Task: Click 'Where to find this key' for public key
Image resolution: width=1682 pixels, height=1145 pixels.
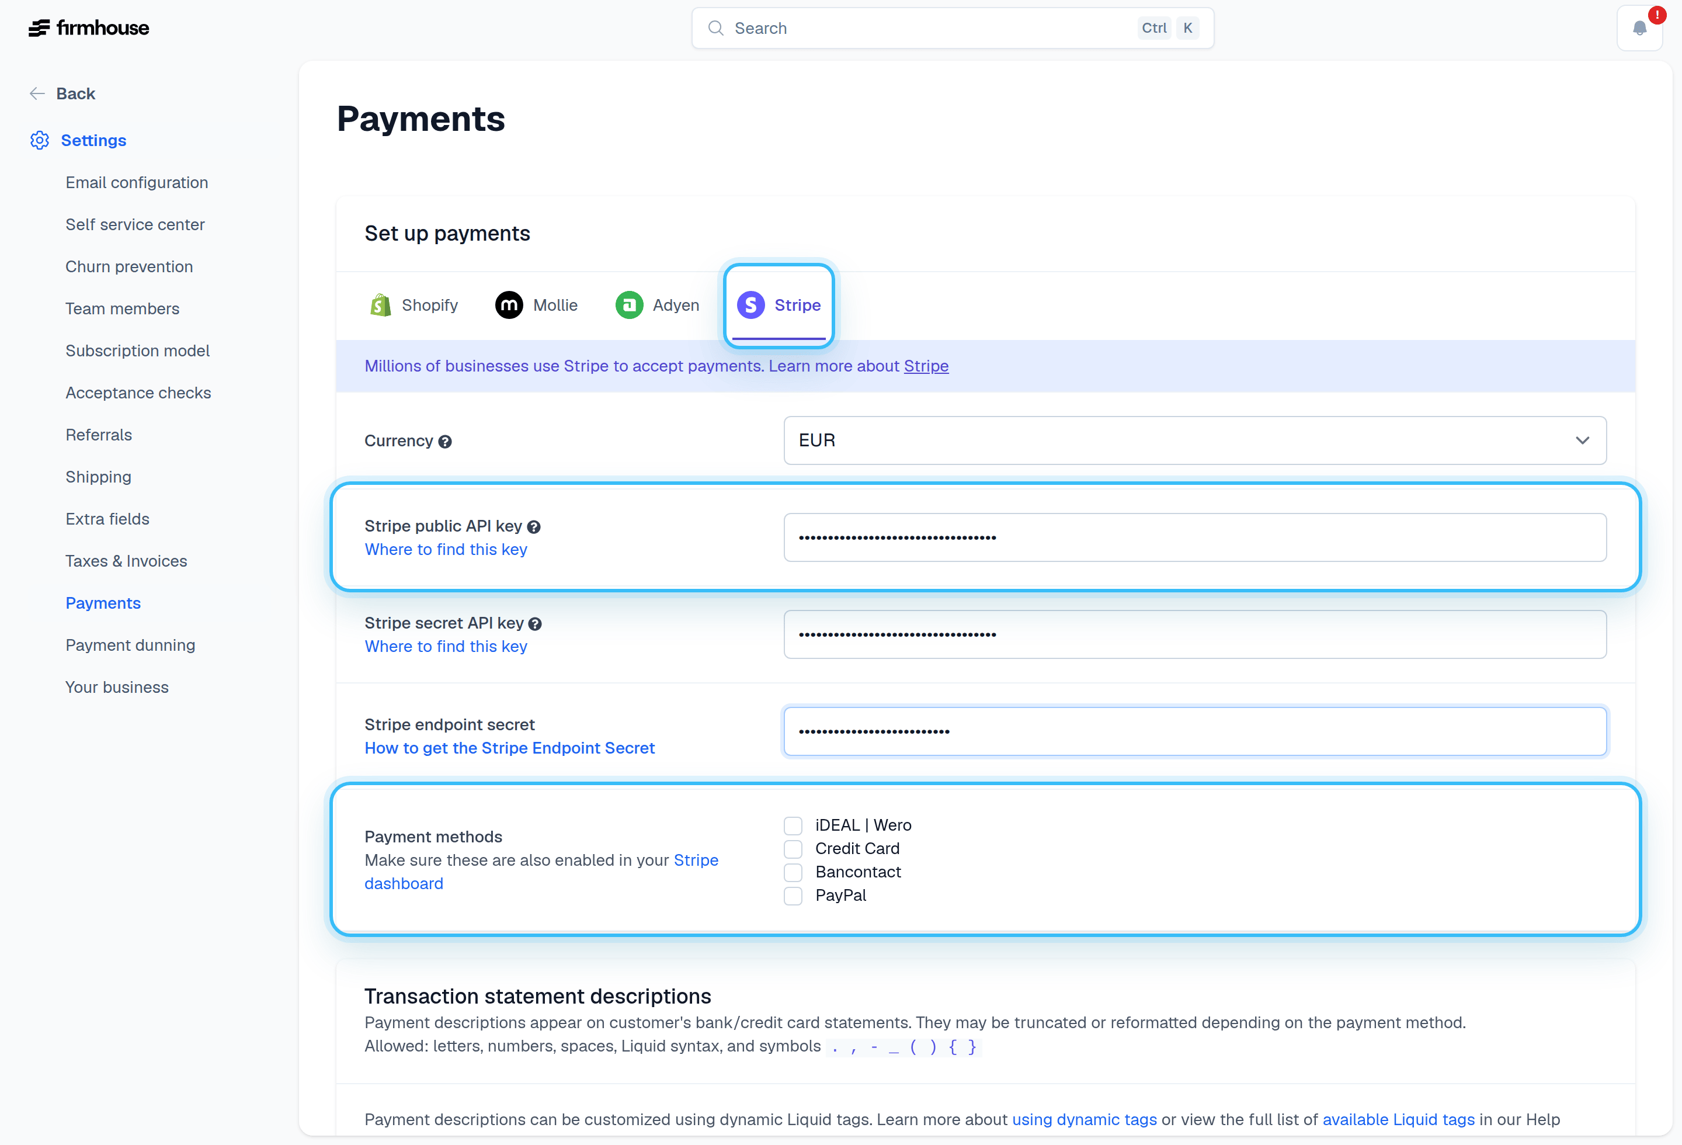Action: pos(446,549)
